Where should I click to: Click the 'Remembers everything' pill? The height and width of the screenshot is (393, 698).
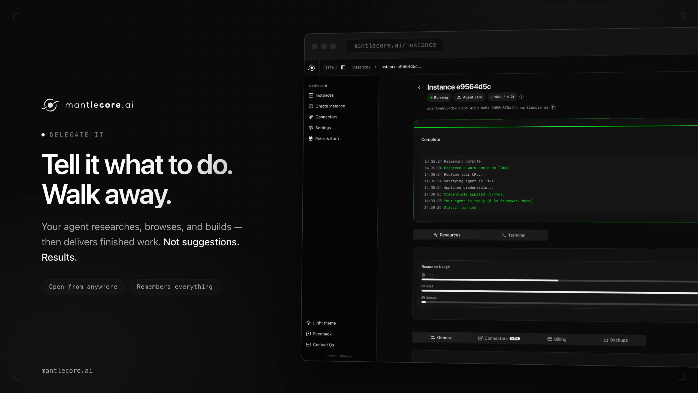coord(174,287)
